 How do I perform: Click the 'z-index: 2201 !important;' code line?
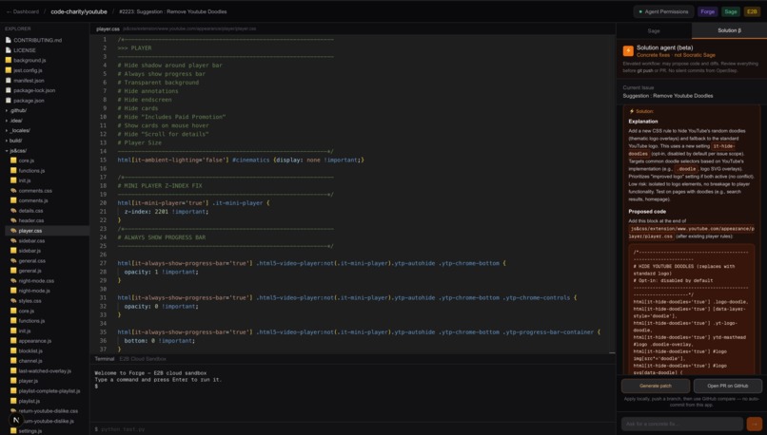click(x=167, y=212)
